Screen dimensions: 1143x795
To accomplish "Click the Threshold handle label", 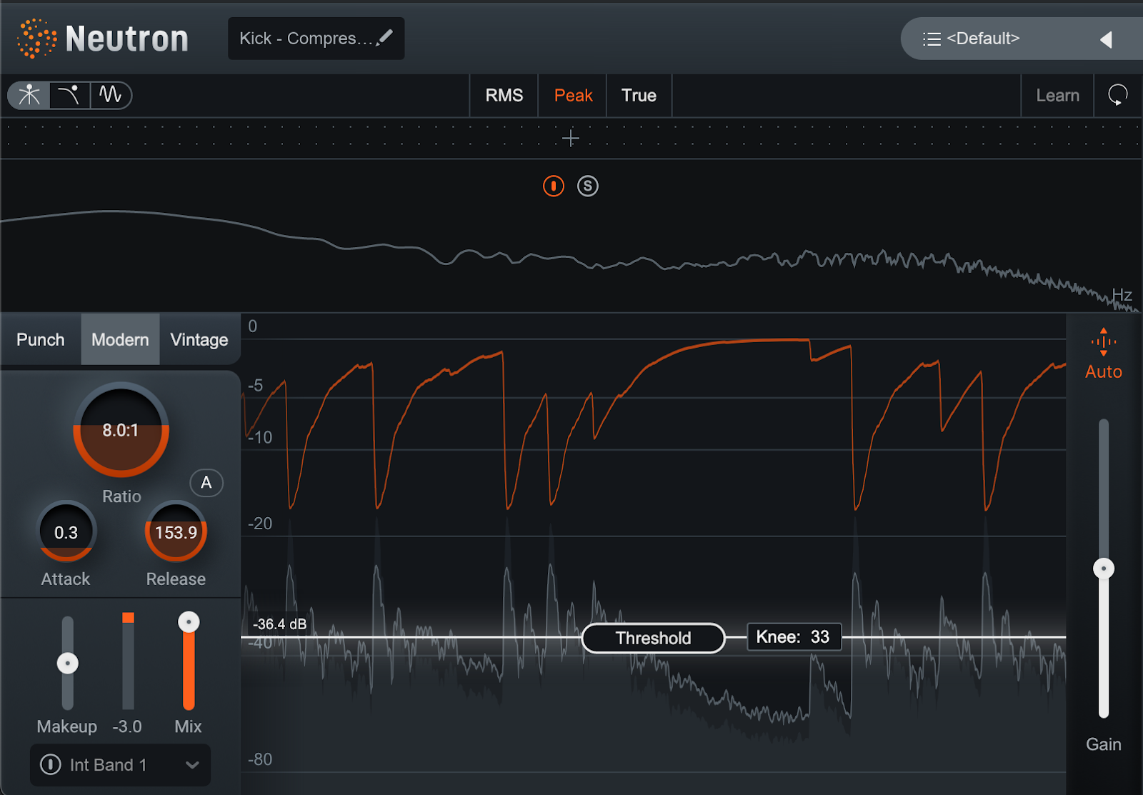I will coord(654,638).
